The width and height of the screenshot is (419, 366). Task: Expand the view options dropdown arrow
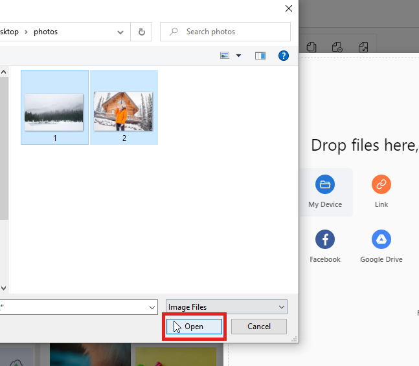(238, 56)
